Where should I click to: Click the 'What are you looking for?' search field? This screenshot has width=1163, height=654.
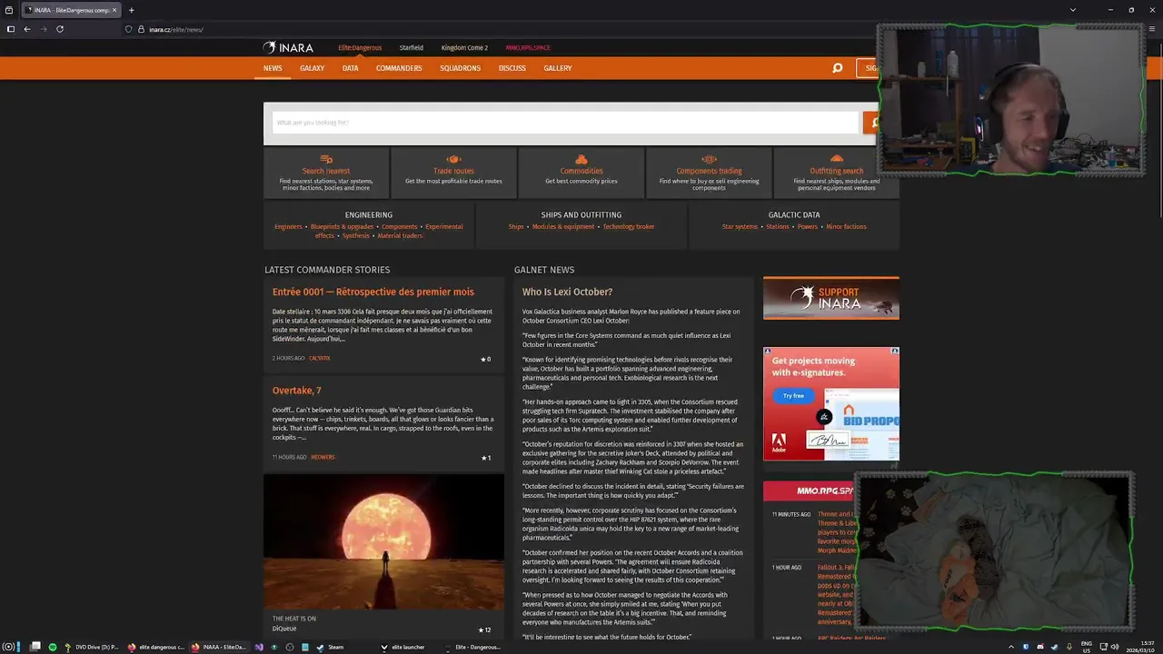tap(565, 123)
